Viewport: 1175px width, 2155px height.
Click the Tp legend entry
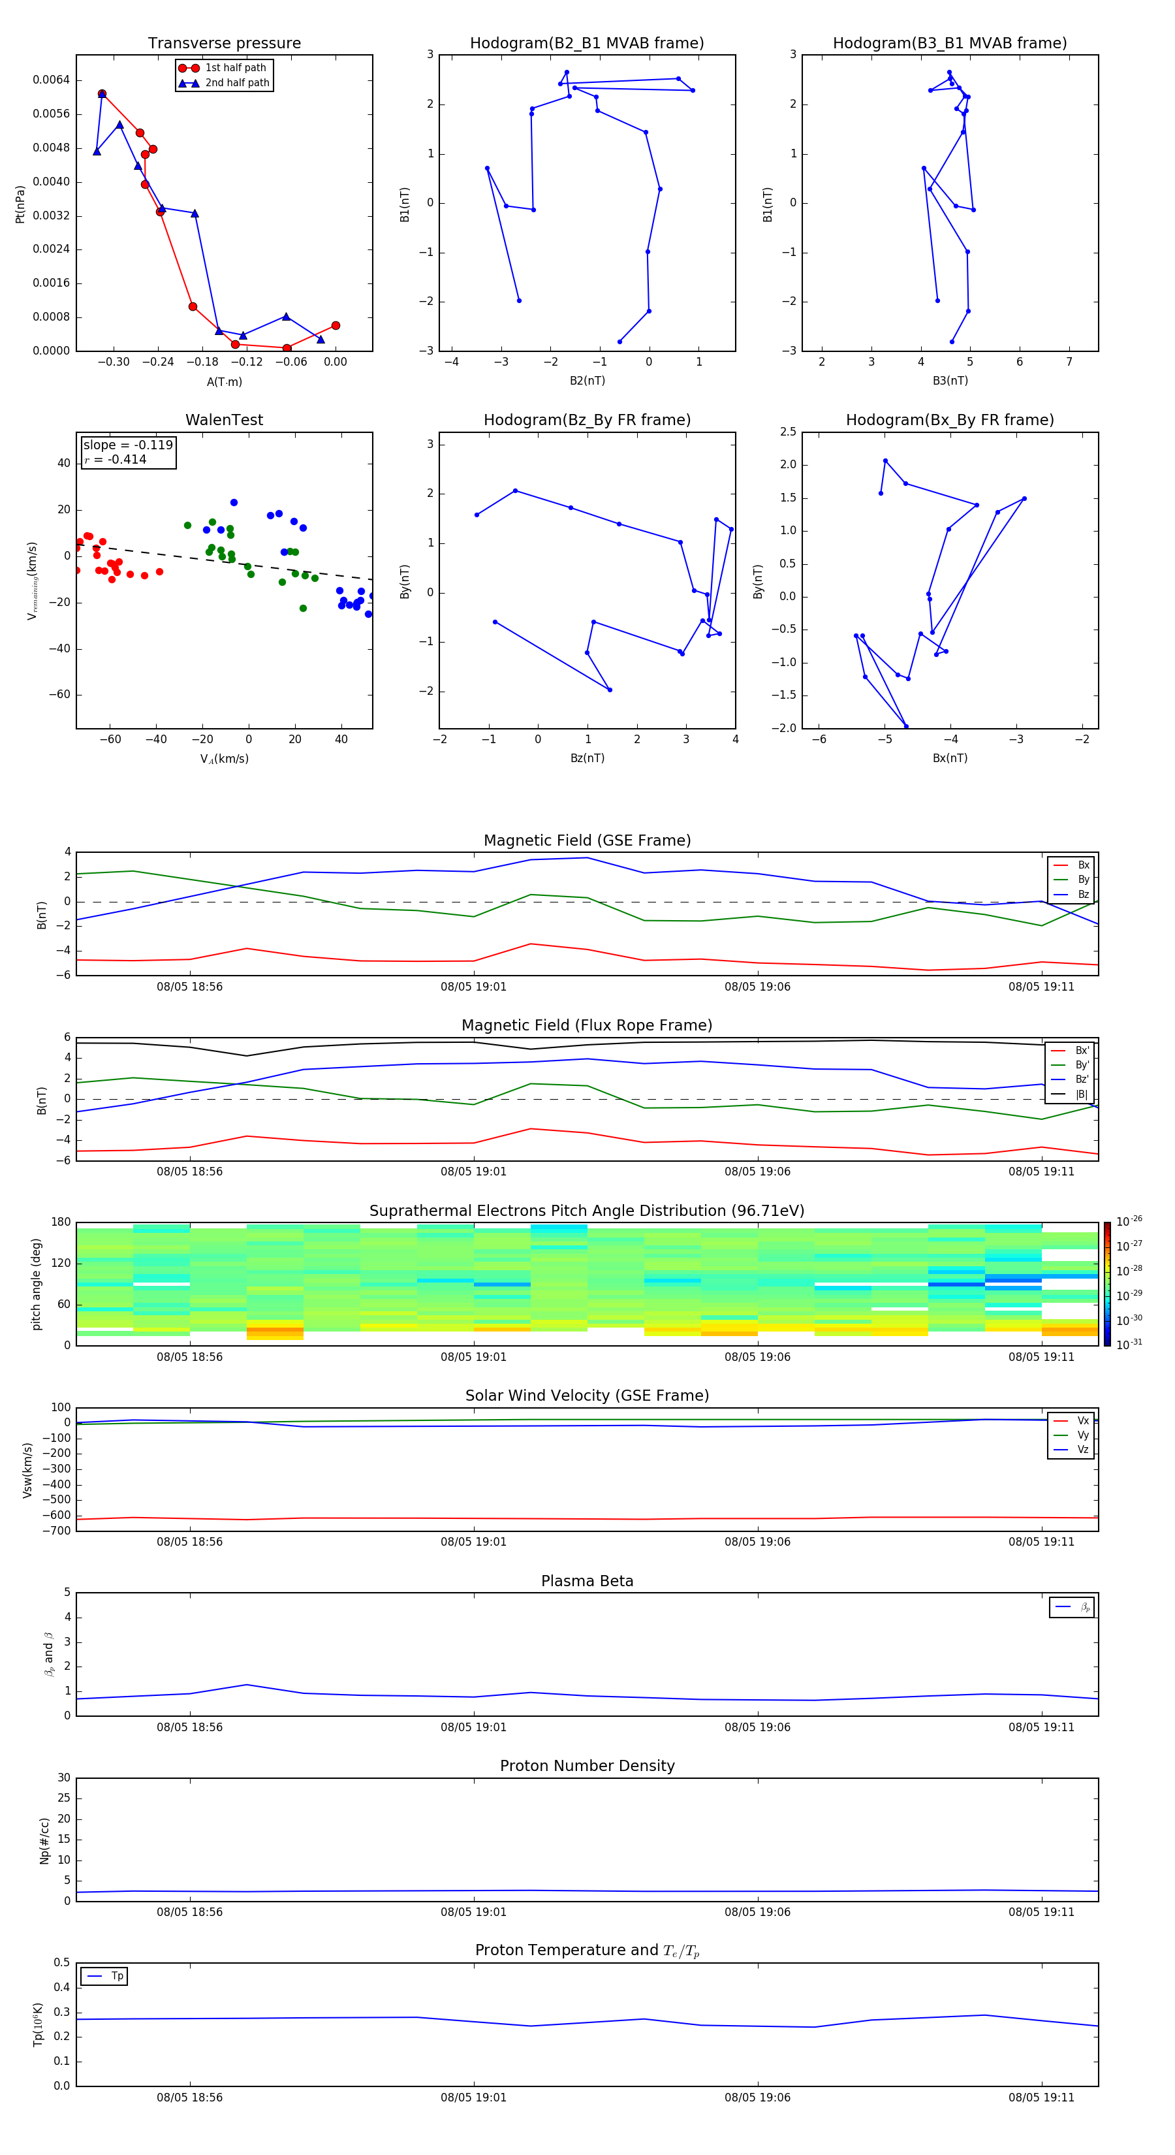coord(104,1976)
